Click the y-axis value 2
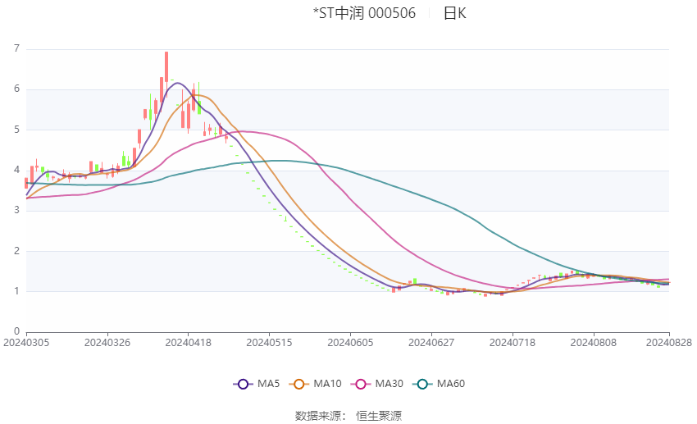The width and height of the screenshot is (697, 424). [x=17, y=251]
